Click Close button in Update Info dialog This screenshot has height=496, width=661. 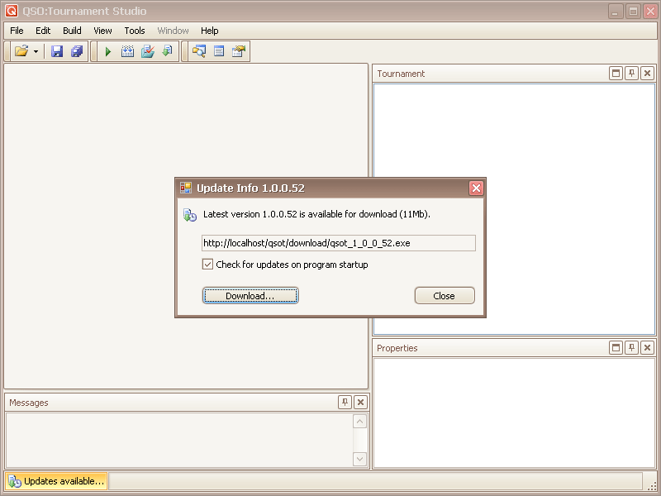tap(444, 296)
